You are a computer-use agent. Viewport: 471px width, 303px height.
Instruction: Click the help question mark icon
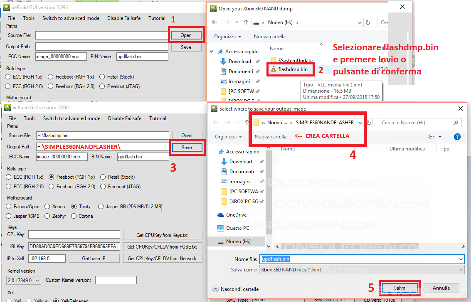point(457,137)
